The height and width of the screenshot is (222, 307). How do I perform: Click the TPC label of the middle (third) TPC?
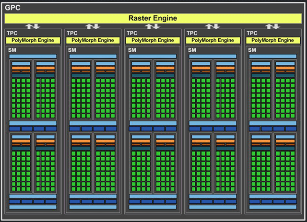132,33
